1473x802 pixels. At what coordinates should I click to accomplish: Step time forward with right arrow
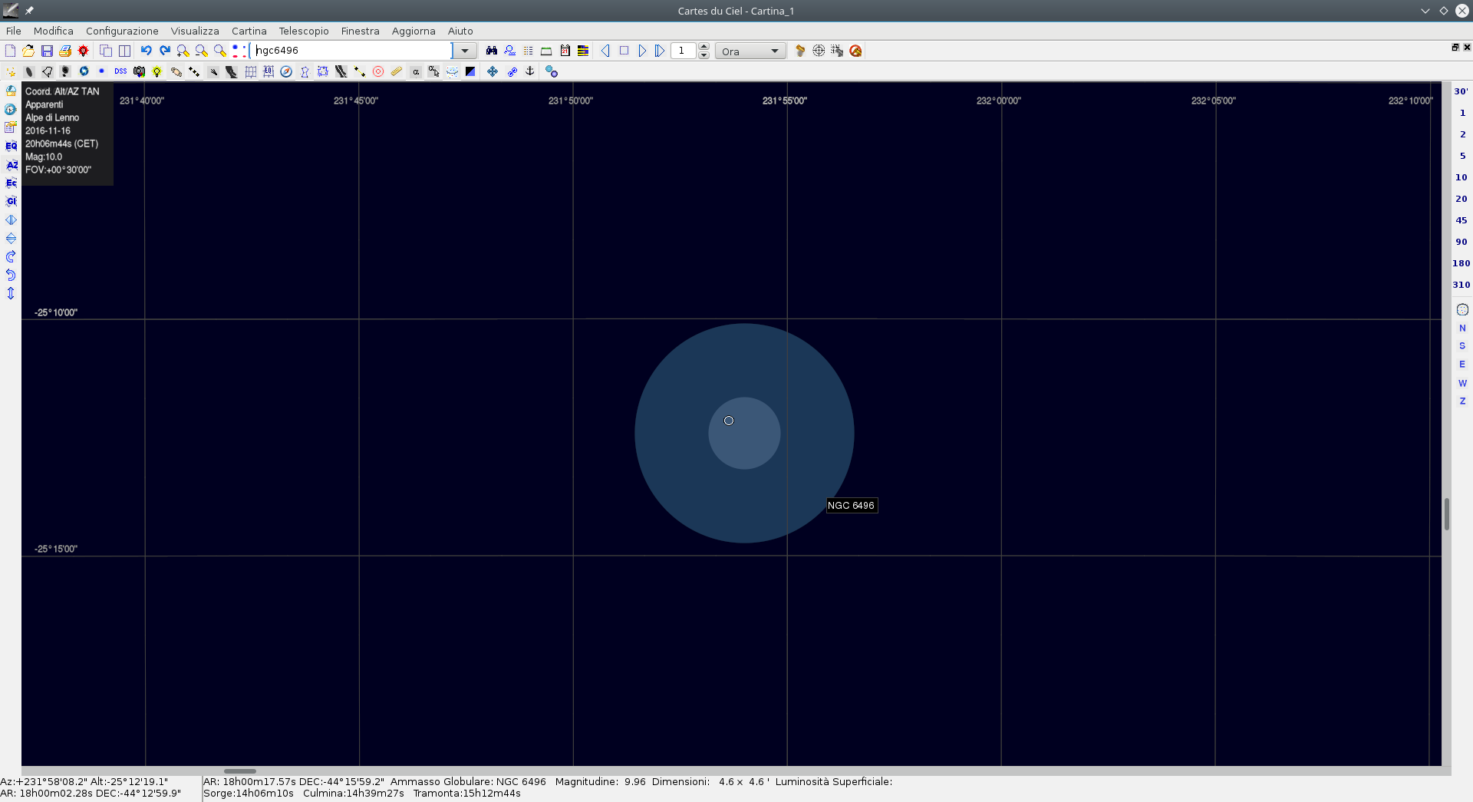click(642, 51)
